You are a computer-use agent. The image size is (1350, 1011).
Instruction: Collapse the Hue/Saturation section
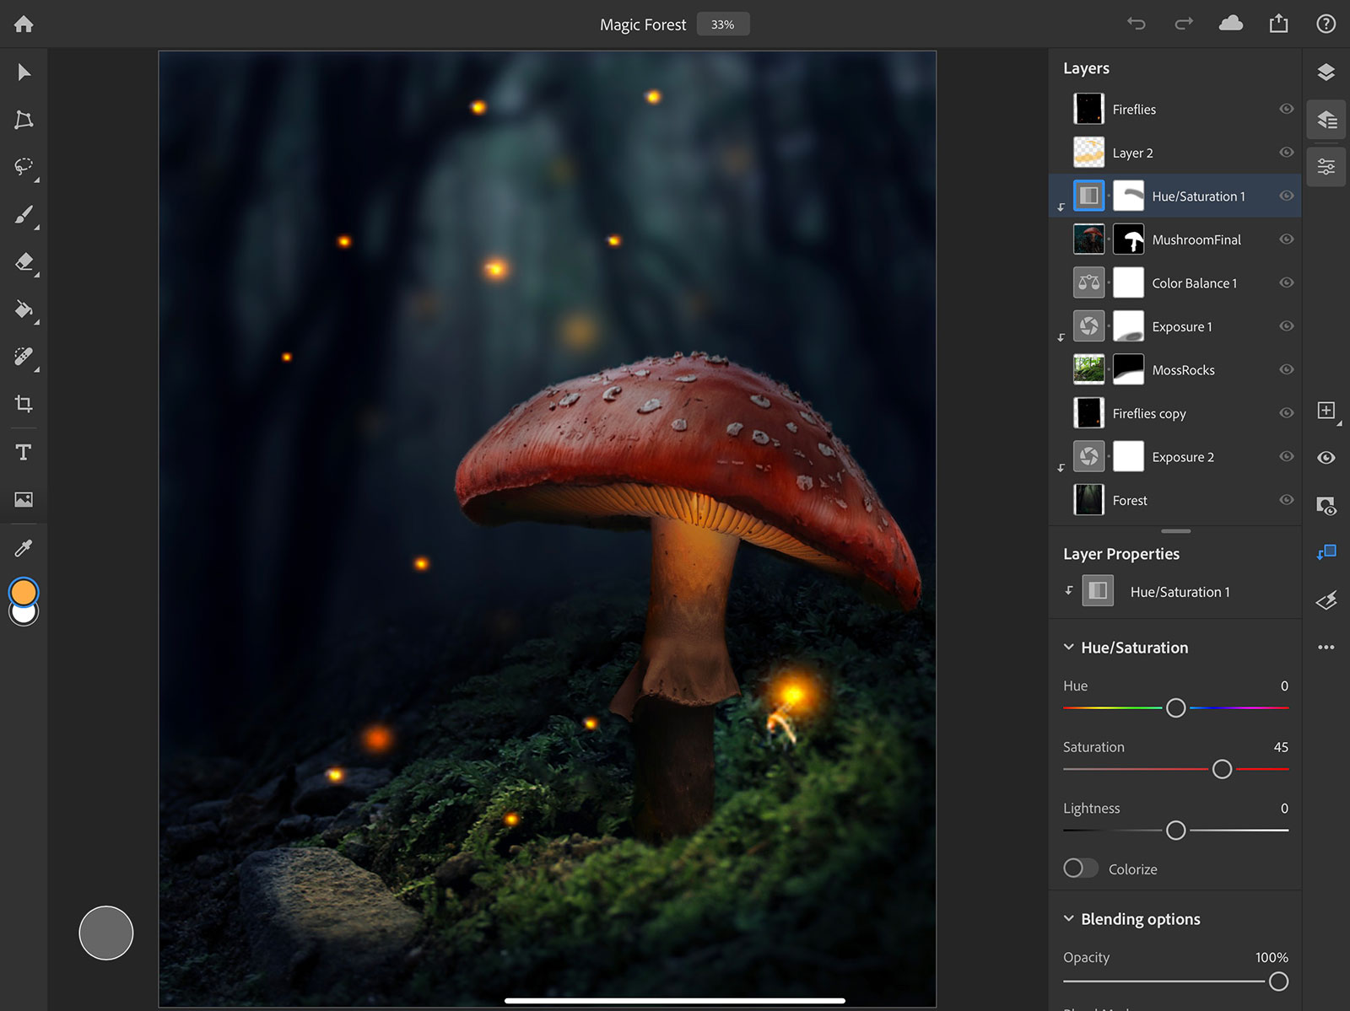coord(1068,648)
